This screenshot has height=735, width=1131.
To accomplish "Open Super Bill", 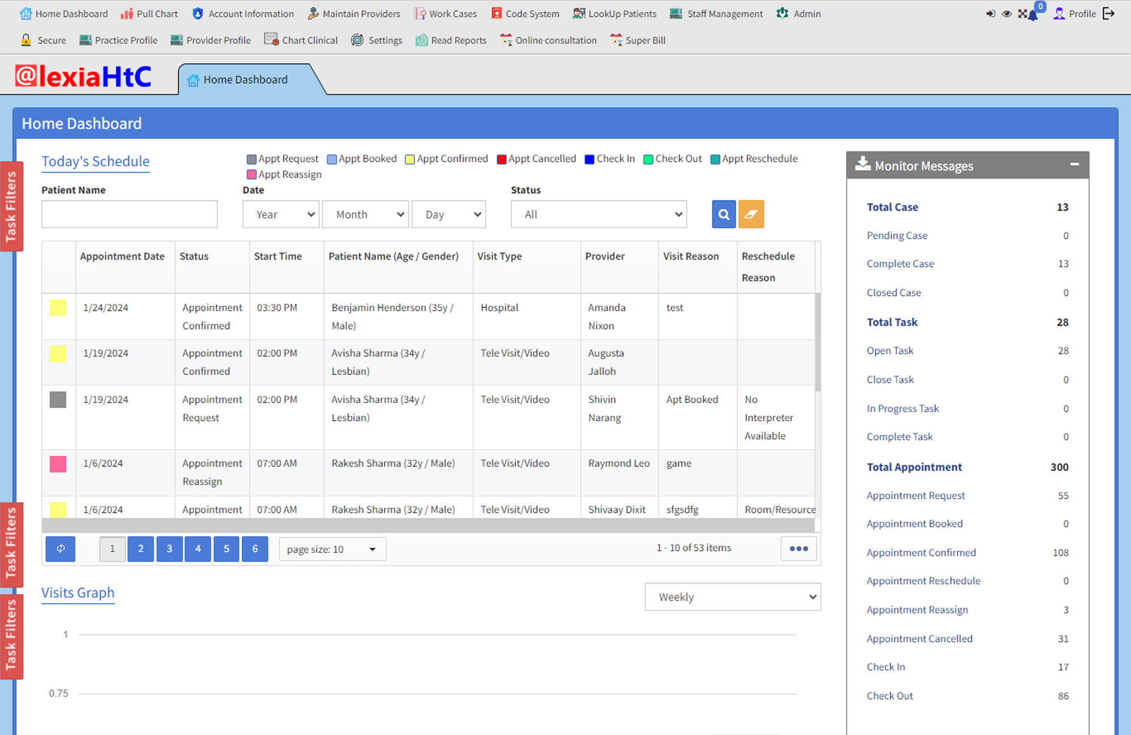I will [x=638, y=40].
